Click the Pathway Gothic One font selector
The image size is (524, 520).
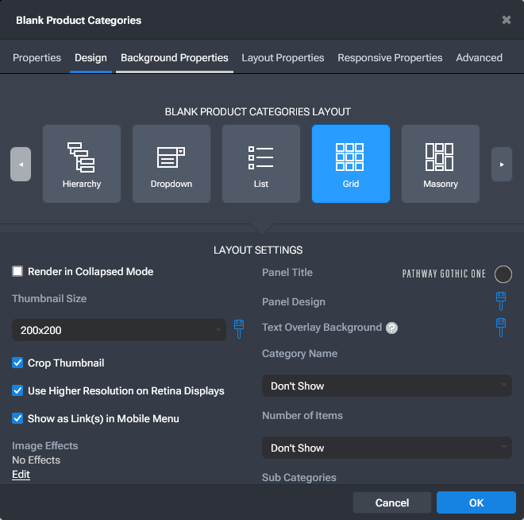pos(444,274)
